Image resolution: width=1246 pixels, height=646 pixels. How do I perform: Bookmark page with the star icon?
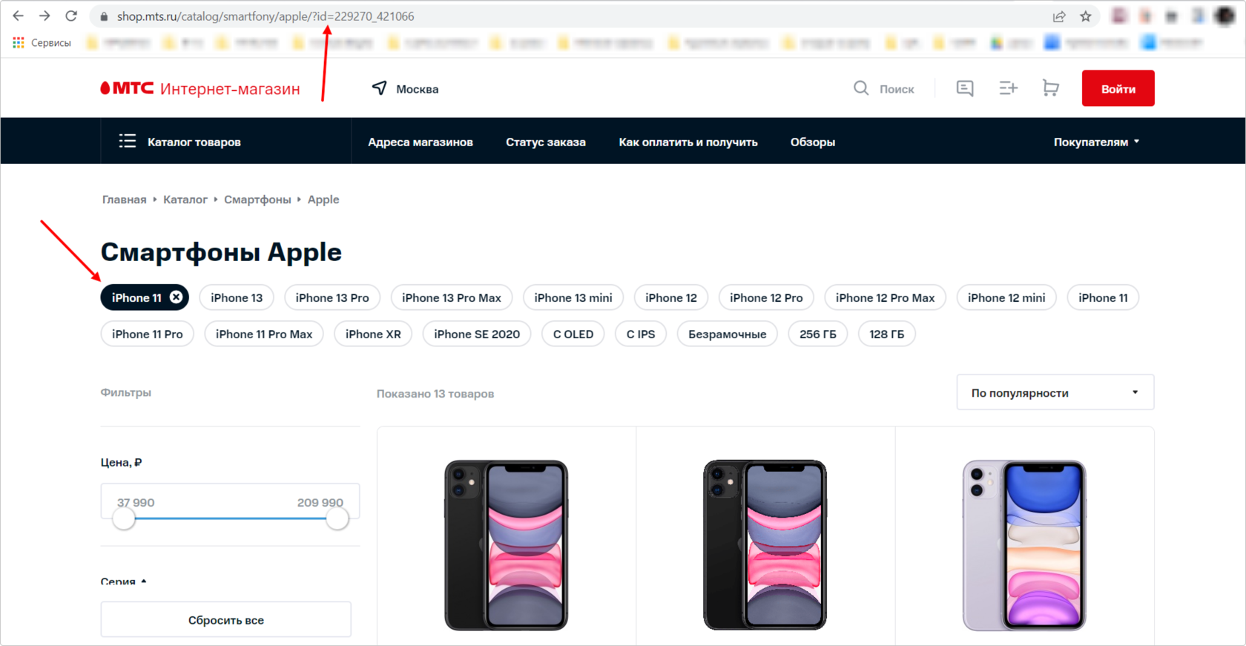coord(1086,16)
